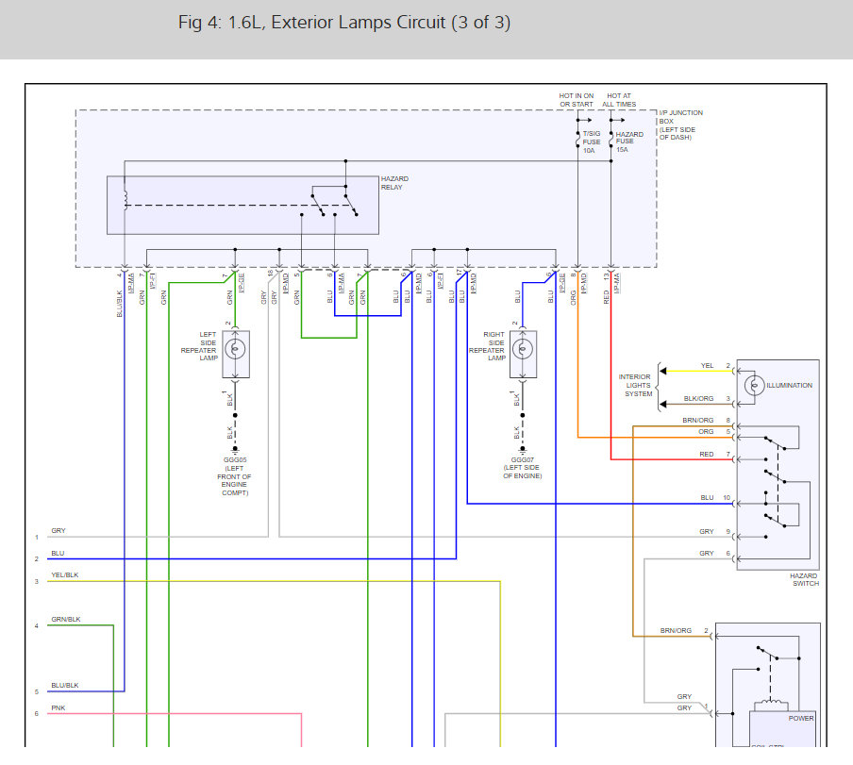Click the 'HOT AT ALL TIMES' label
The height and width of the screenshot is (765, 853).
620,100
